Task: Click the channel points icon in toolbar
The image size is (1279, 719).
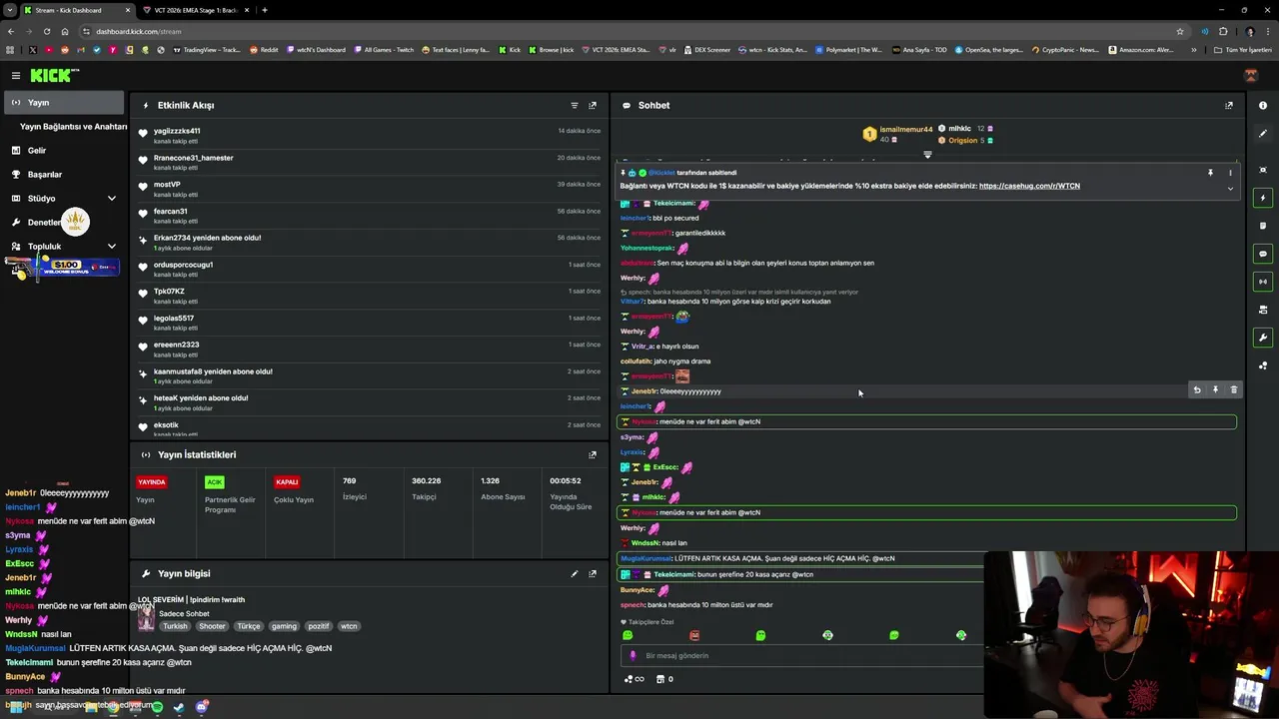Action: (1263, 365)
